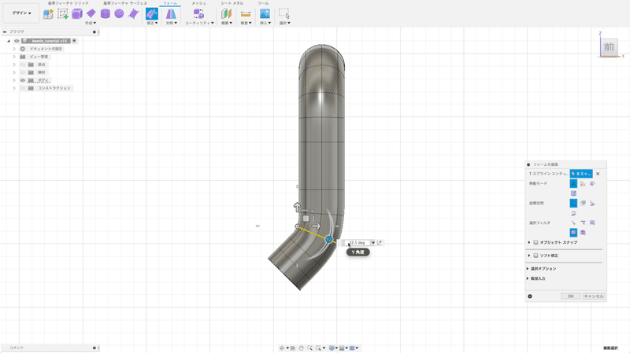The height and width of the screenshot is (353, 630).
Task: Click the view coordinate space icon
Action: pos(583,204)
